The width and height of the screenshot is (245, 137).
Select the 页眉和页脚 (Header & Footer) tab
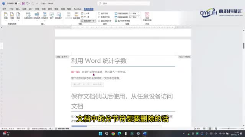88,9
